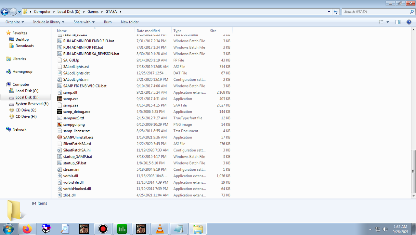Select the file samp-license.txt

[76, 131]
